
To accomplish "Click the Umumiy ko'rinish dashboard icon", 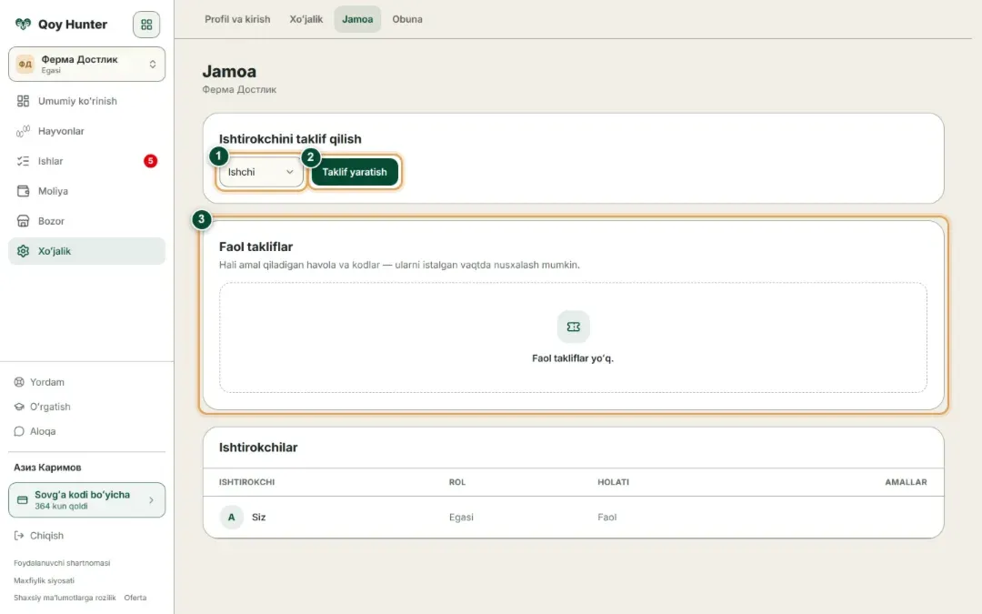I will click(23, 101).
